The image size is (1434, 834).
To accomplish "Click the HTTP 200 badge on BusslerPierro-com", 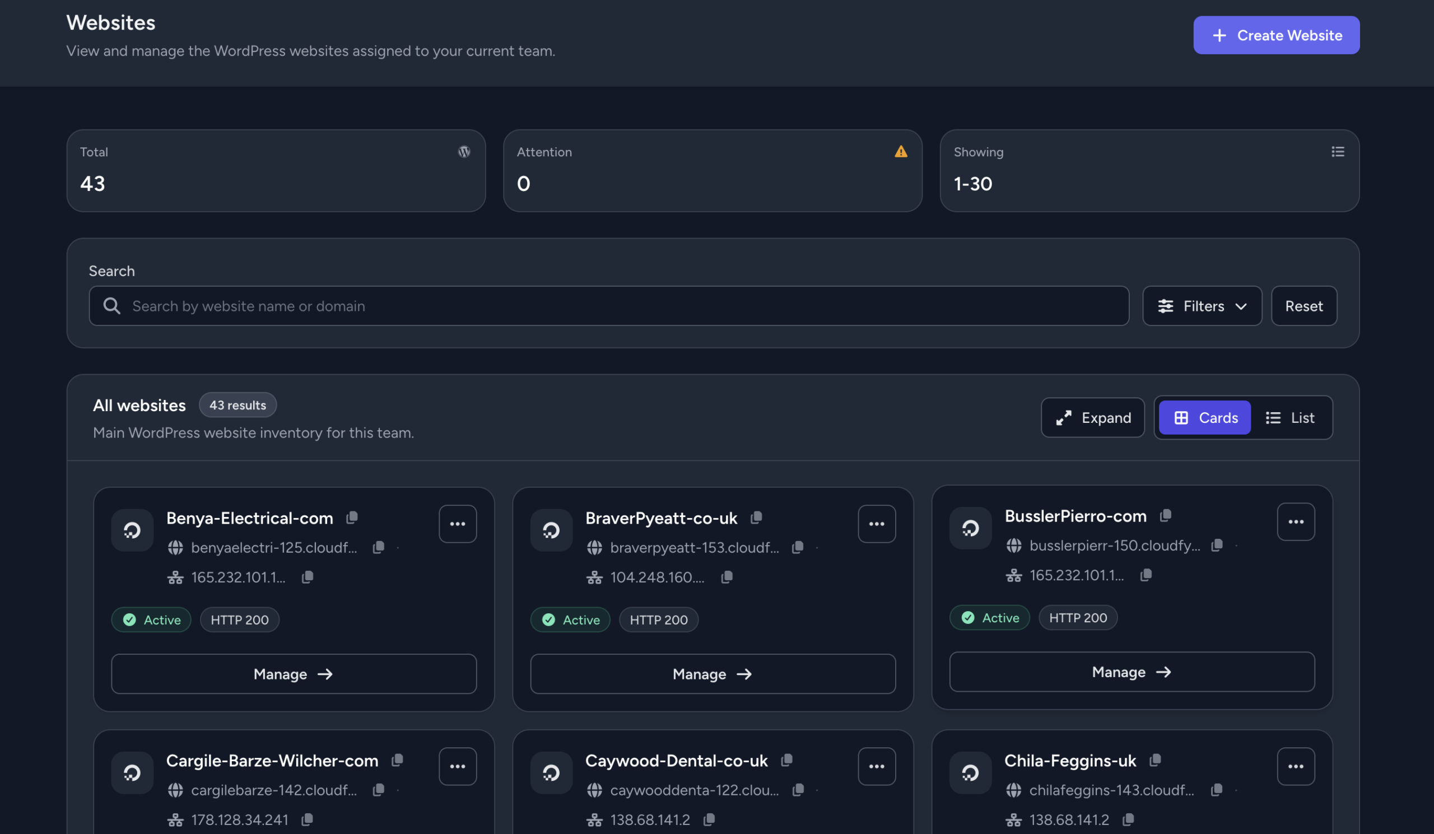I will tap(1078, 617).
